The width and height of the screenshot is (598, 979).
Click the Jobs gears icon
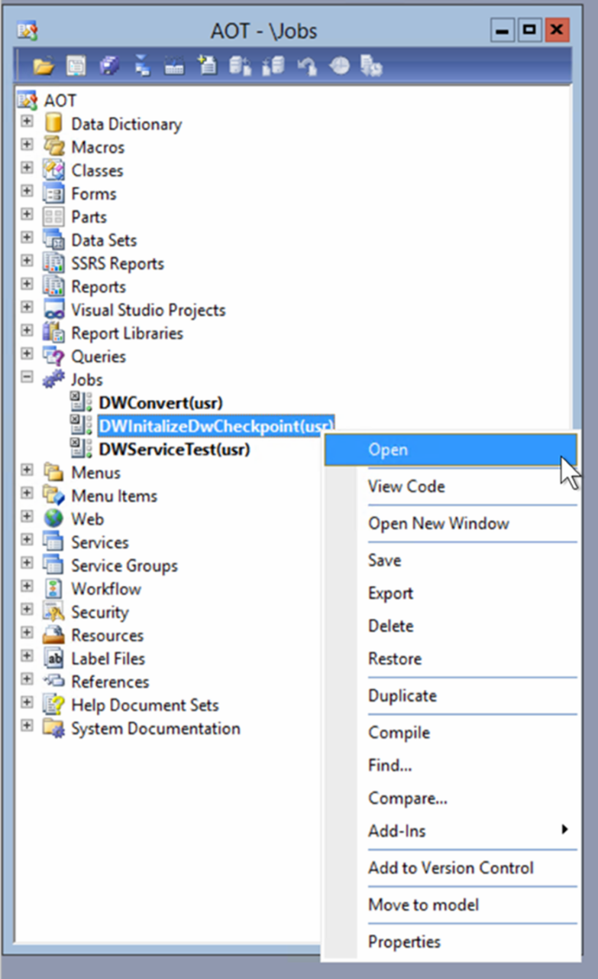tap(53, 379)
